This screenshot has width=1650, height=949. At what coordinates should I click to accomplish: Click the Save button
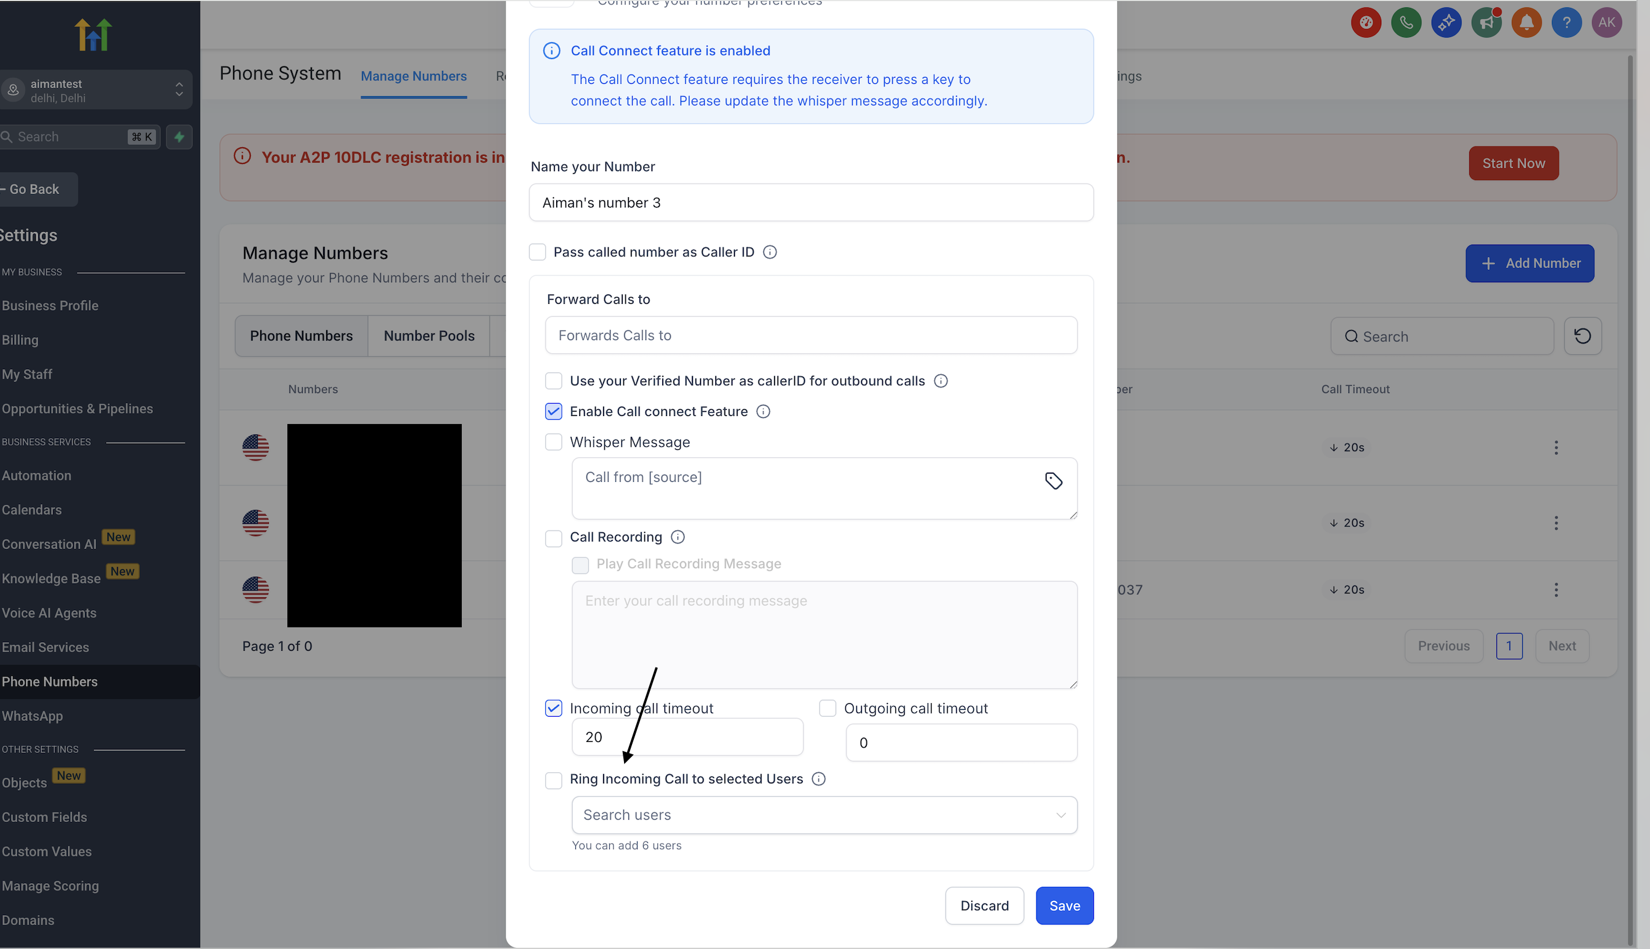(1064, 905)
